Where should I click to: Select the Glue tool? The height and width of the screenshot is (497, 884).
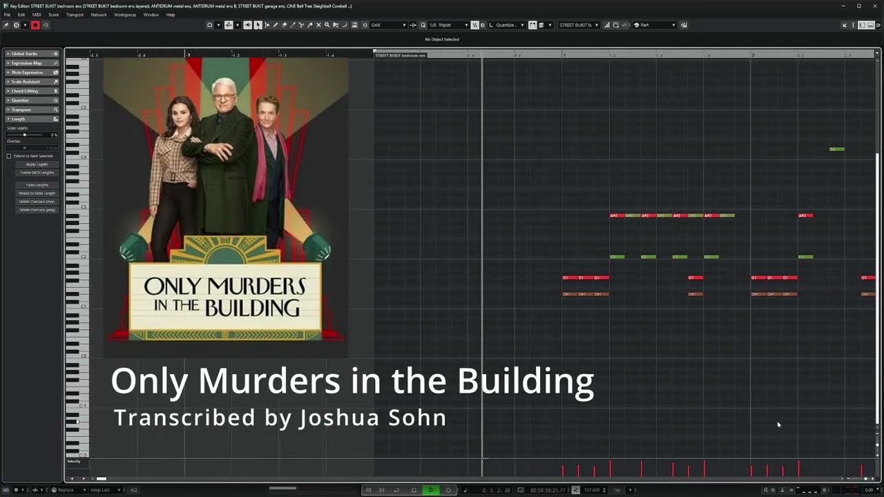click(x=309, y=25)
